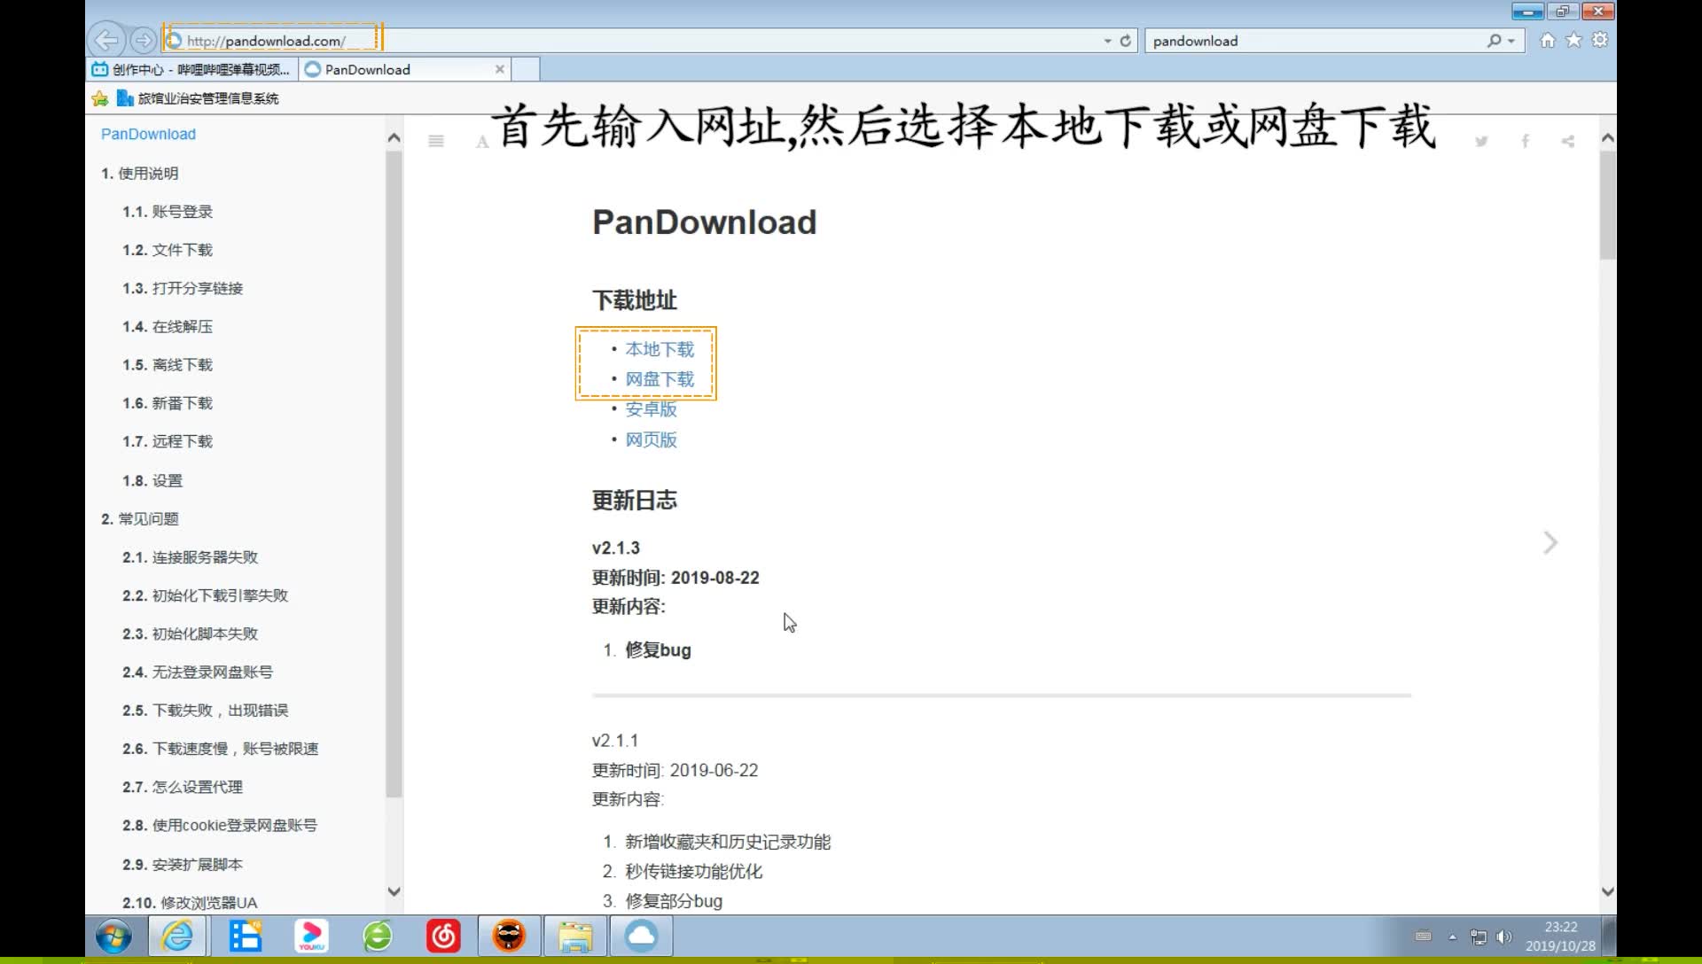1702x964 pixels.
Task: Click the 网盘下载 download link
Action: pyautogui.click(x=660, y=379)
